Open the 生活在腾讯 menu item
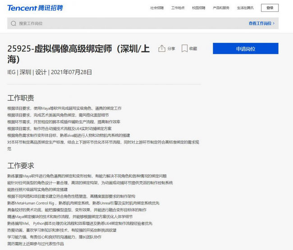The image size is (293, 250). (245, 8)
